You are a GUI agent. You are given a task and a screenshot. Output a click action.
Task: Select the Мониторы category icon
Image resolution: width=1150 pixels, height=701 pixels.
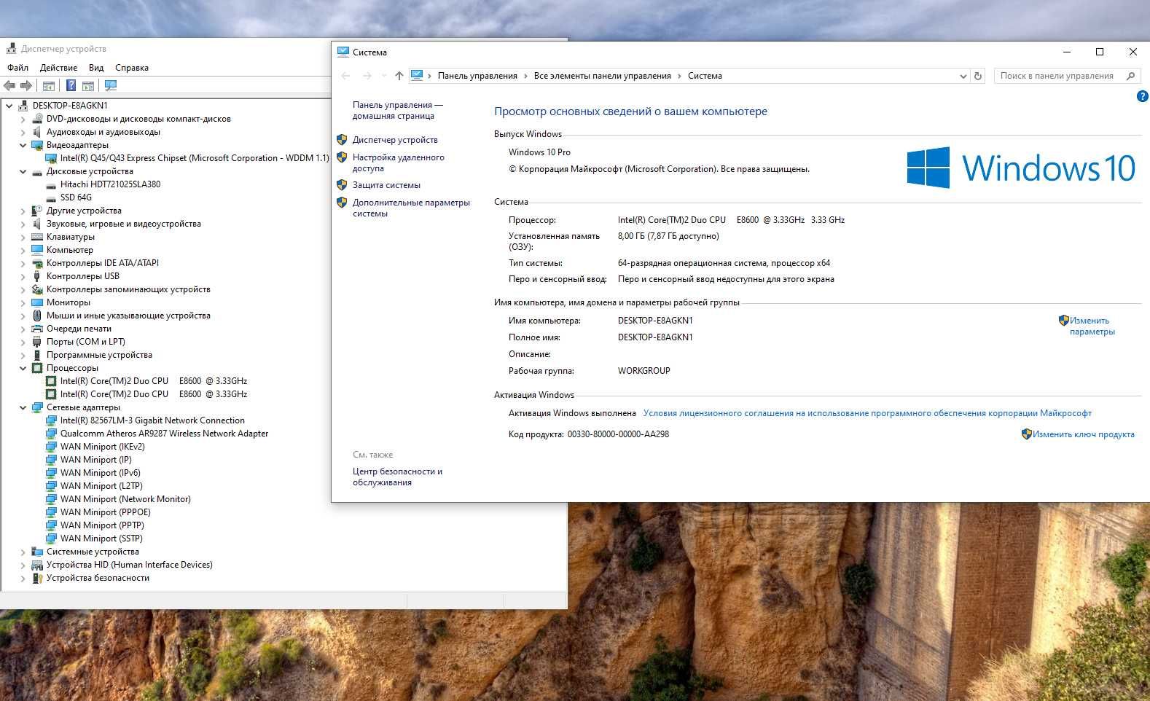(x=37, y=302)
